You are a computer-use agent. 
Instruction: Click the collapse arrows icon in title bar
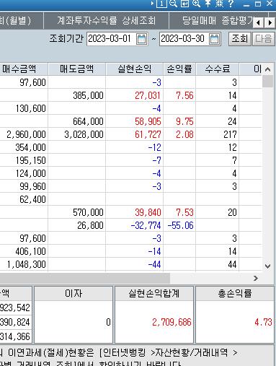[219, 4]
